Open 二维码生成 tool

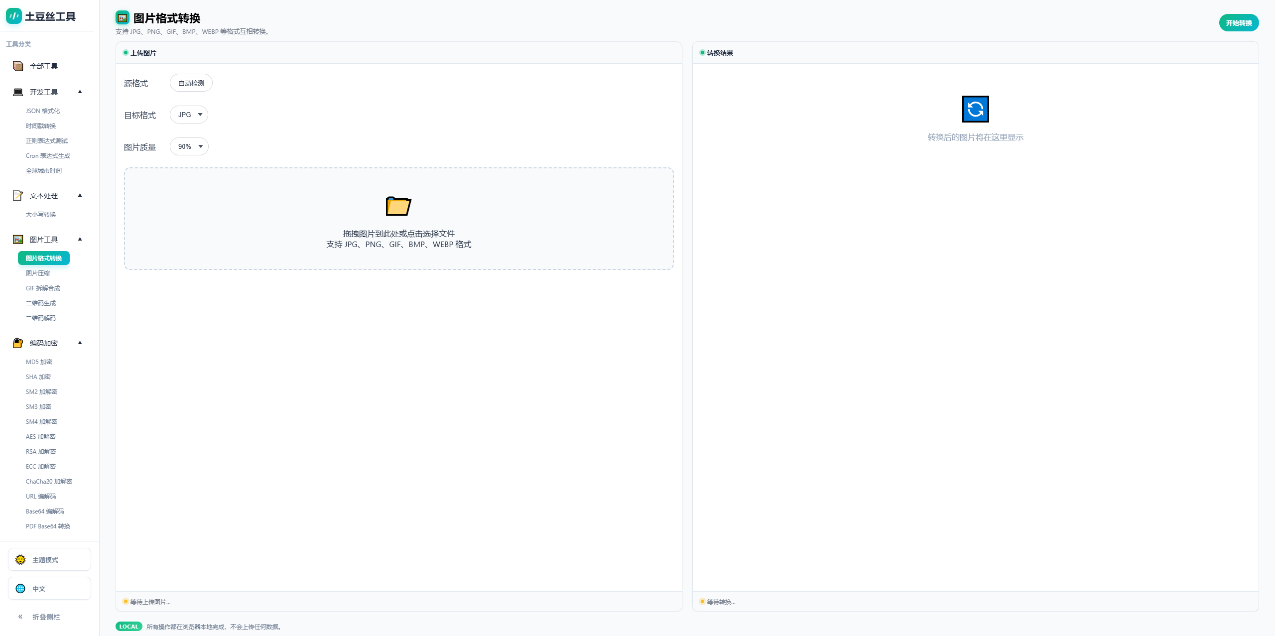pyautogui.click(x=41, y=303)
